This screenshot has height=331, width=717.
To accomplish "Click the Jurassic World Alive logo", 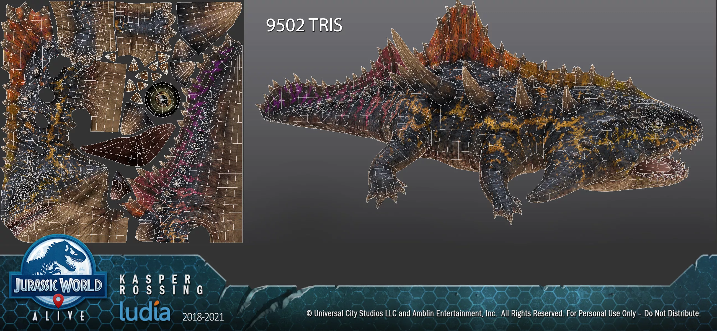I will 58,285.
